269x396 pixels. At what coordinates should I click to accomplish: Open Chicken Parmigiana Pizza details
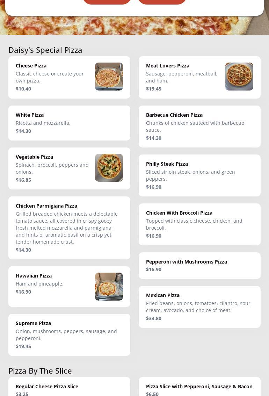69,228
